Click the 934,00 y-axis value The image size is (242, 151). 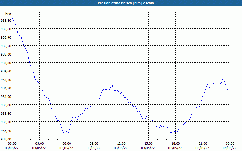coord(5,97)
